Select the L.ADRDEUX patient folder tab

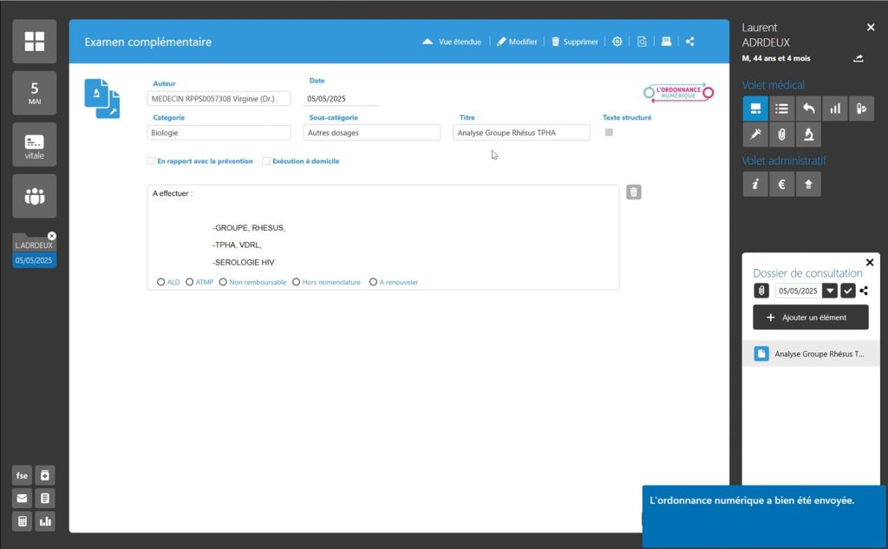click(x=34, y=245)
